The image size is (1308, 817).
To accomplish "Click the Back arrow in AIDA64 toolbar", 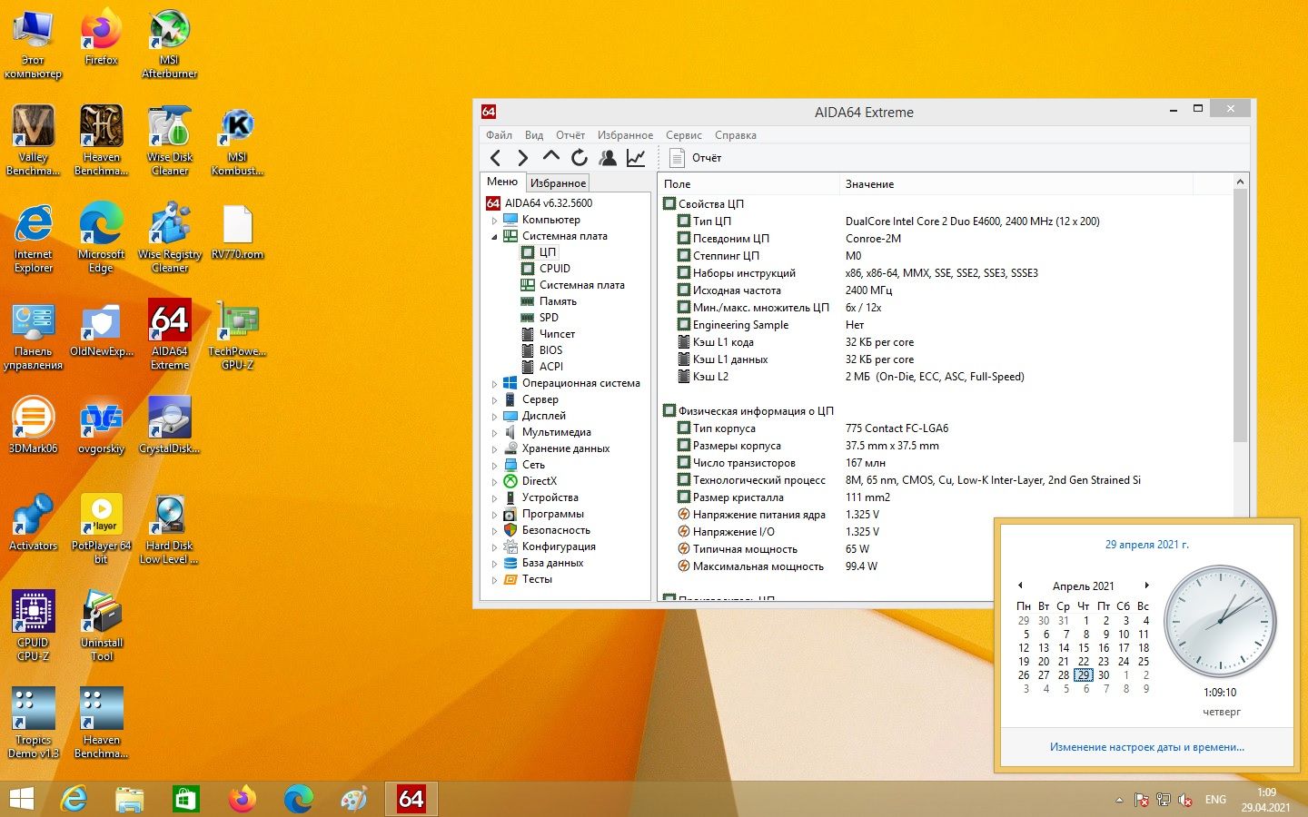I will point(495,158).
